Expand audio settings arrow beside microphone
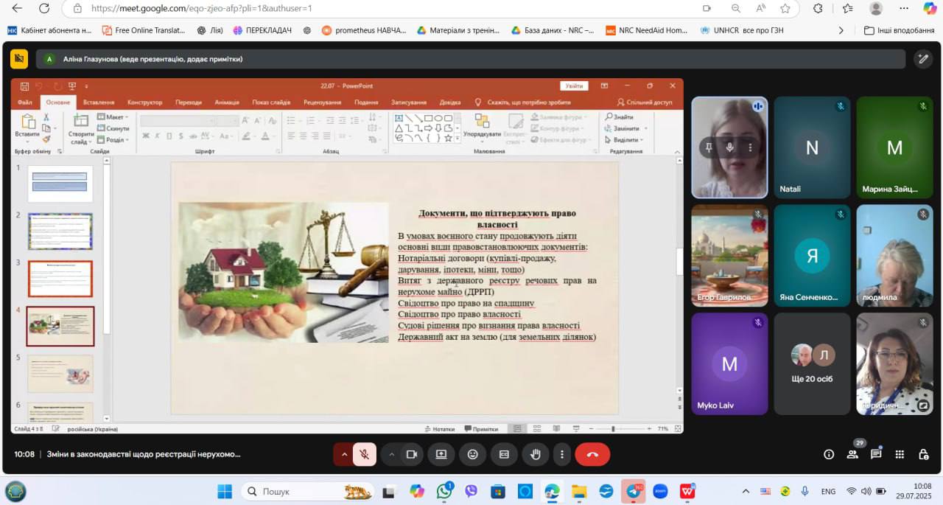 pos(344,454)
